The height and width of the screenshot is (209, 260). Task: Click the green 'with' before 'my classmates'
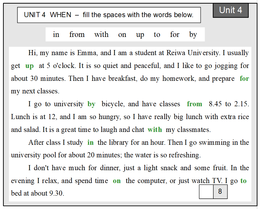point(155,130)
